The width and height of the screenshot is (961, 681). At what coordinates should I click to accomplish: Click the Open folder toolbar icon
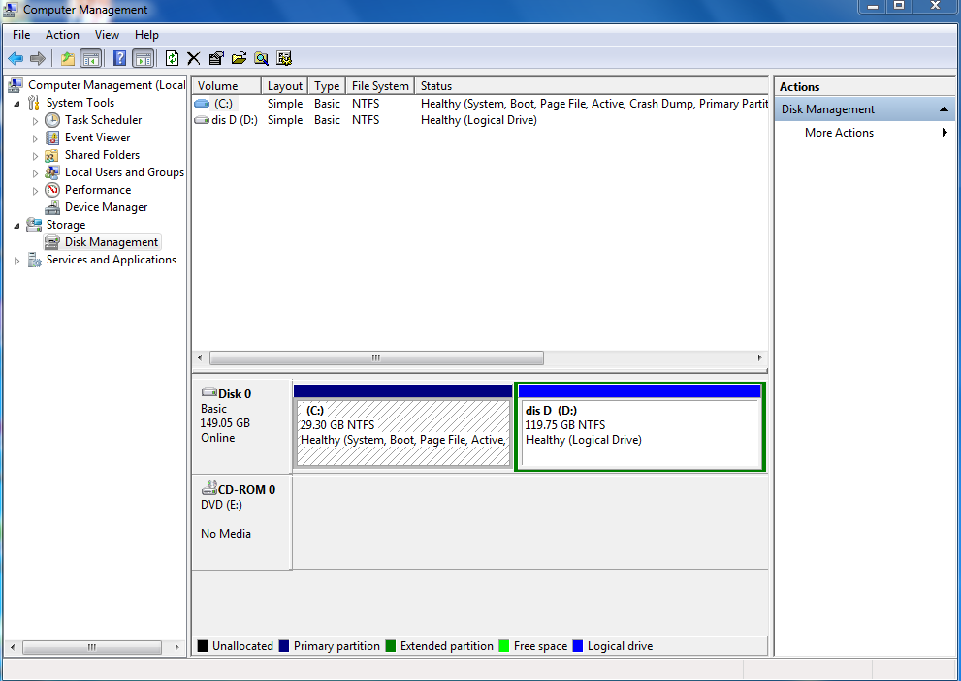(239, 59)
